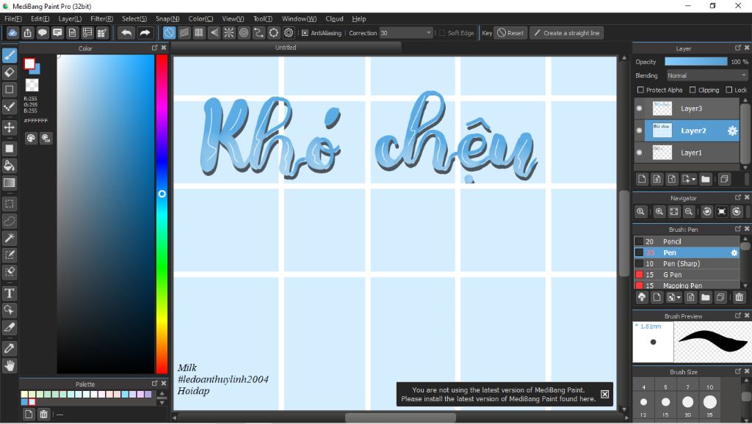Select the Eraser tool
This screenshot has height=424, width=752.
9,73
